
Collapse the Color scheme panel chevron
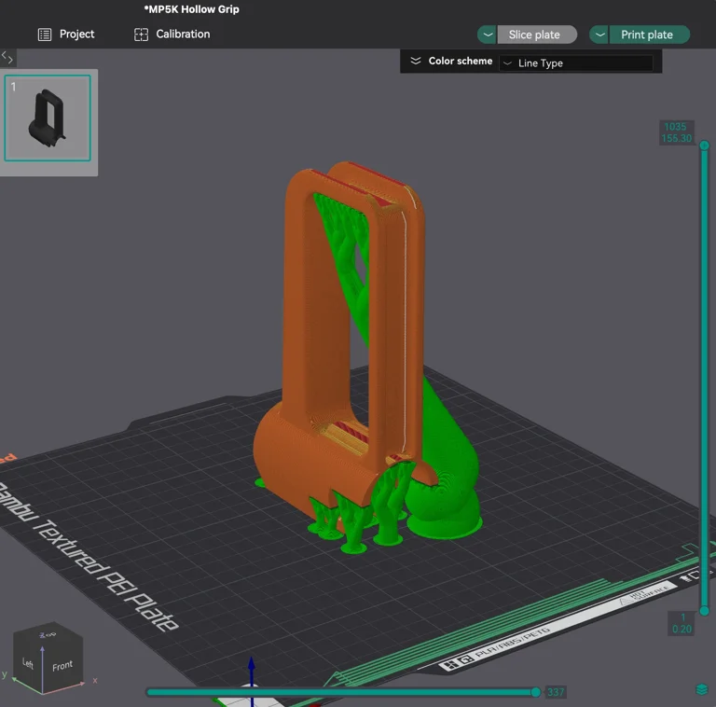click(x=416, y=62)
